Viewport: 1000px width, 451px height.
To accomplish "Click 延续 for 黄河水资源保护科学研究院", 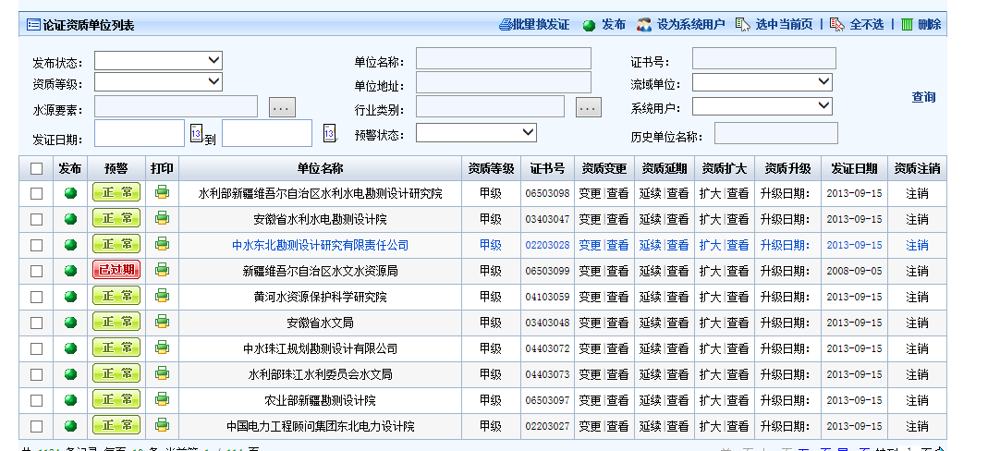I will pos(651,297).
